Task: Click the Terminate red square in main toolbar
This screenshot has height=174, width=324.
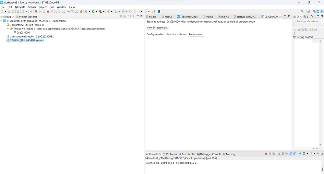Action: (48, 12)
